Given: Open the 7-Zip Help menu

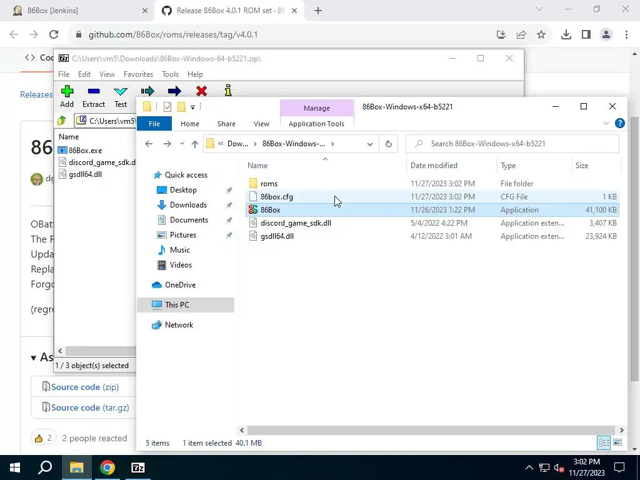Looking at the screenshot, I should tap(195, 74).
